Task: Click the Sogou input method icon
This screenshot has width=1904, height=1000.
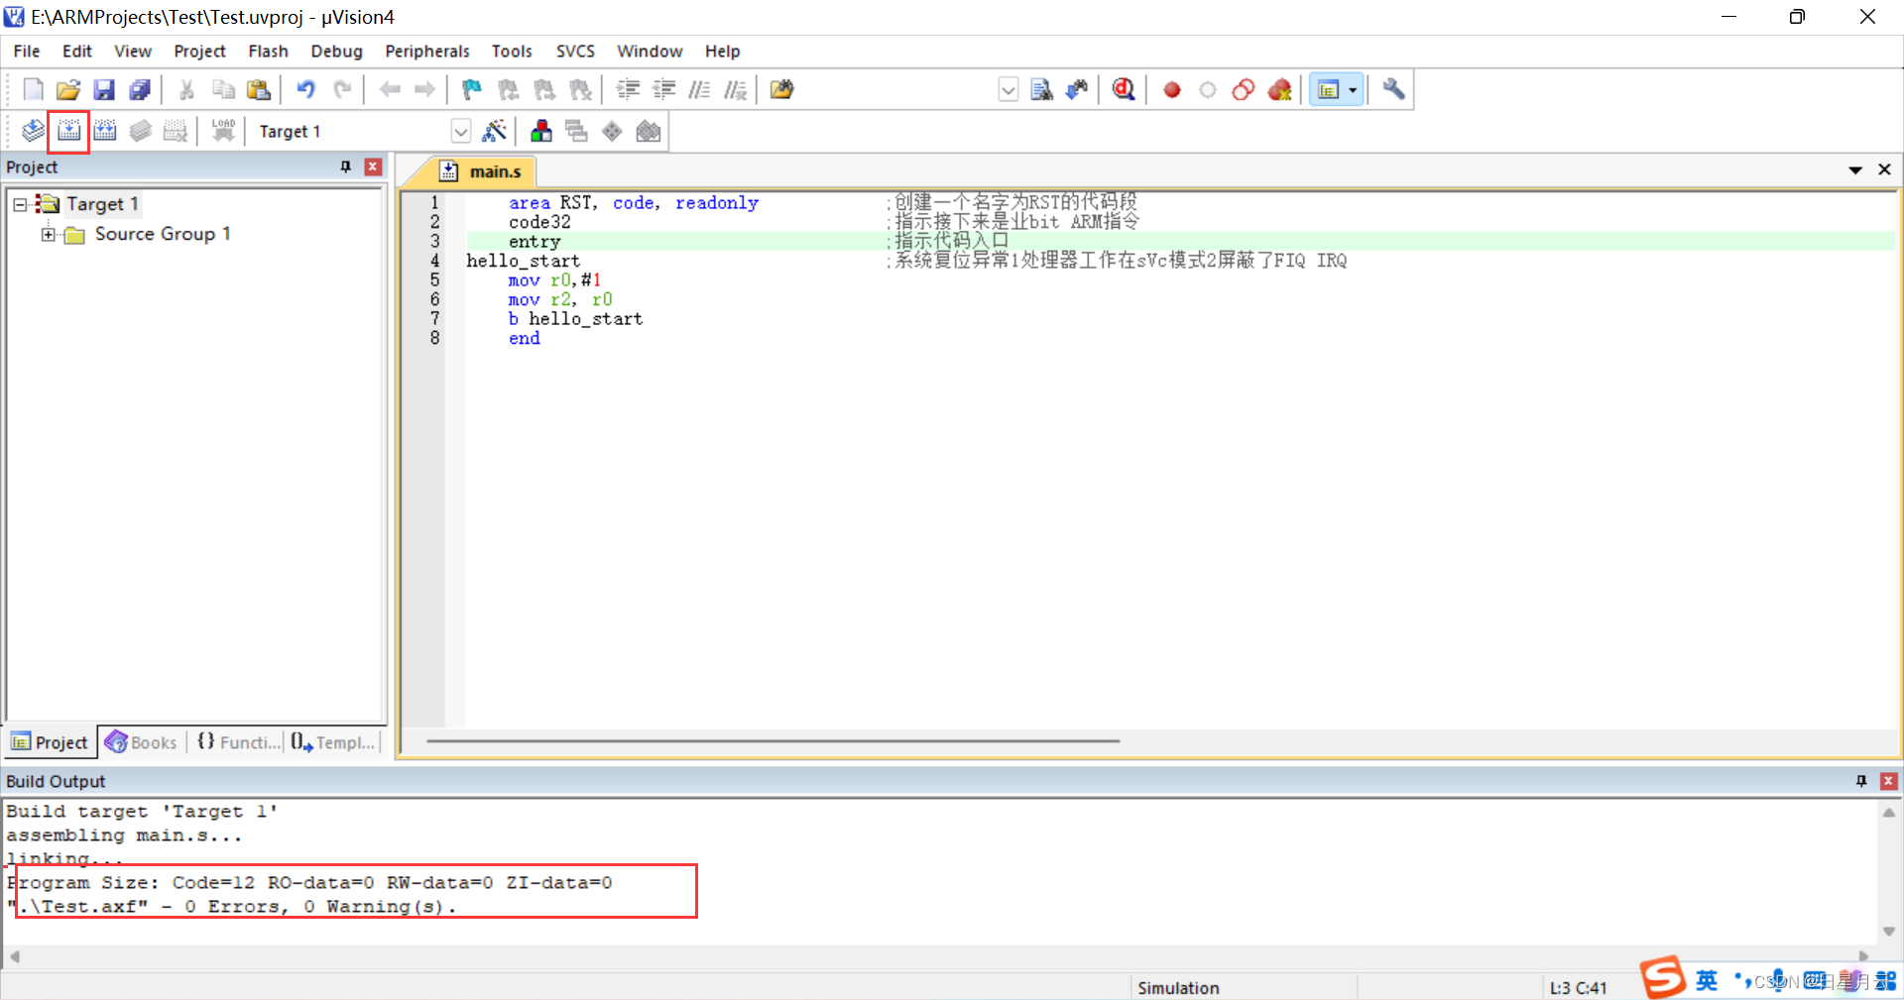Action: [x=1663, y=977]
